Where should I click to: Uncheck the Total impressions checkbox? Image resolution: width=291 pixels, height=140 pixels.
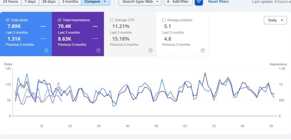point(60,20)
